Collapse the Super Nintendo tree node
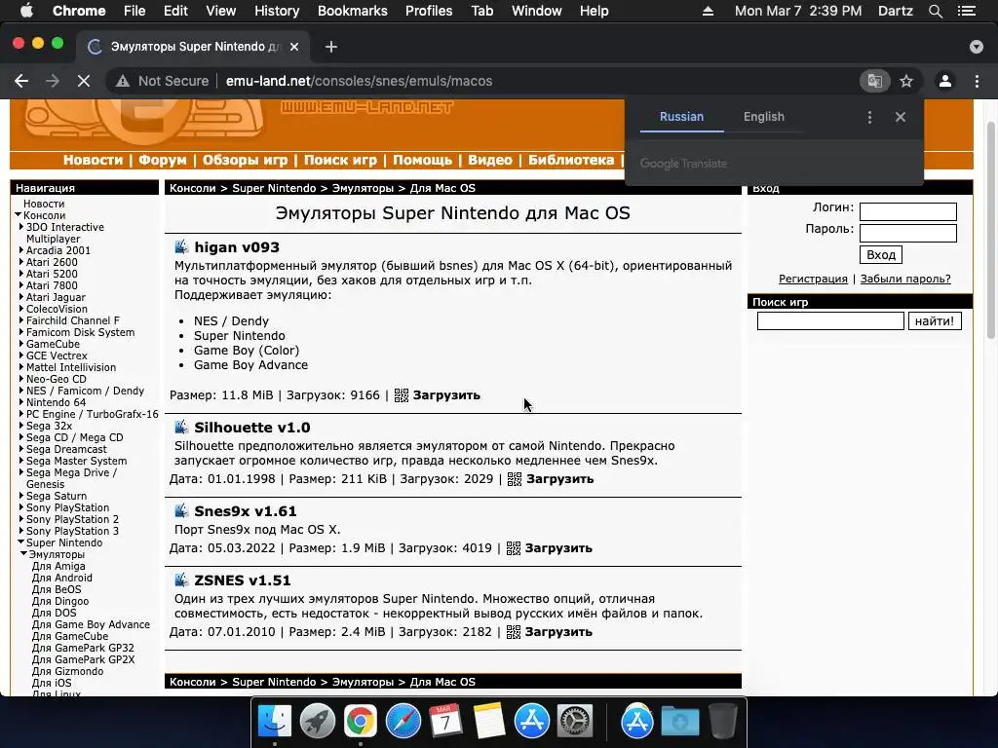The width and height of the screenshot is (998, 748). tap(21, 542)
